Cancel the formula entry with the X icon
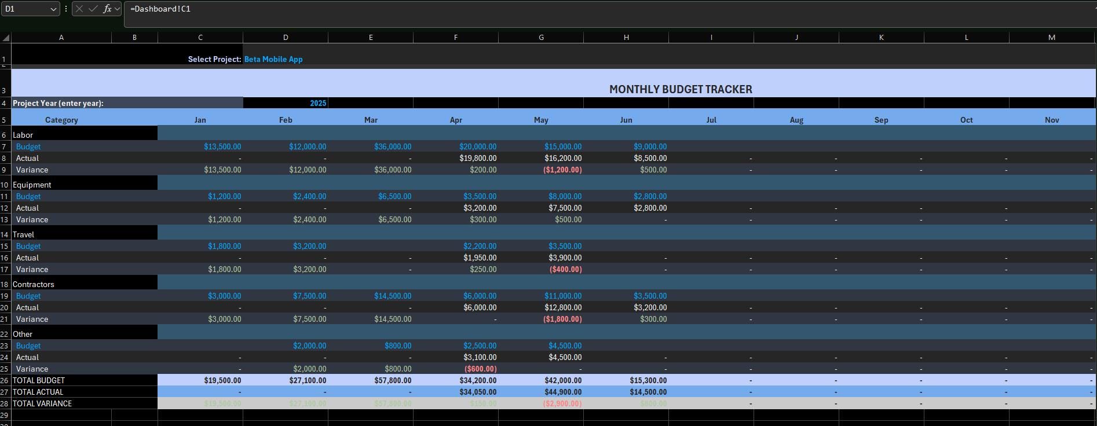The image size is (1097, 426). point(79,9)
